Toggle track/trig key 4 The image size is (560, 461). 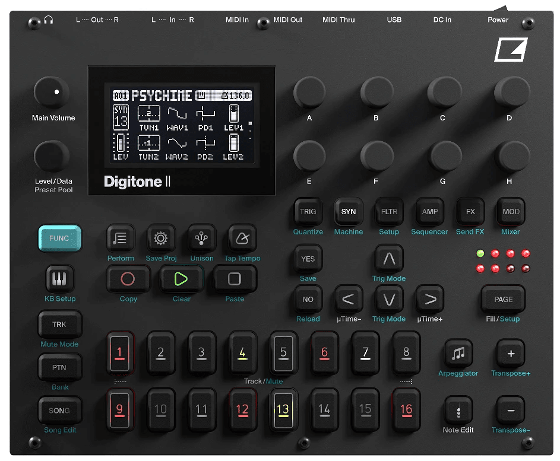[x=242, y=353]
